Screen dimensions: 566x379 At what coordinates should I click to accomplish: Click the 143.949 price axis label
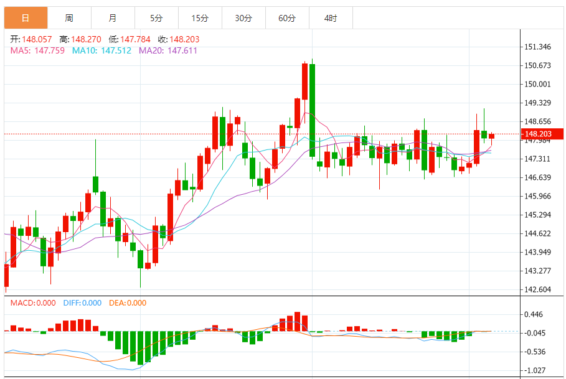coord(538,252)
